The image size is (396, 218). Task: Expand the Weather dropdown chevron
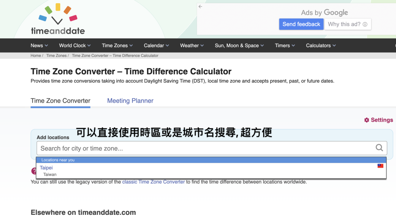[202, 46]
